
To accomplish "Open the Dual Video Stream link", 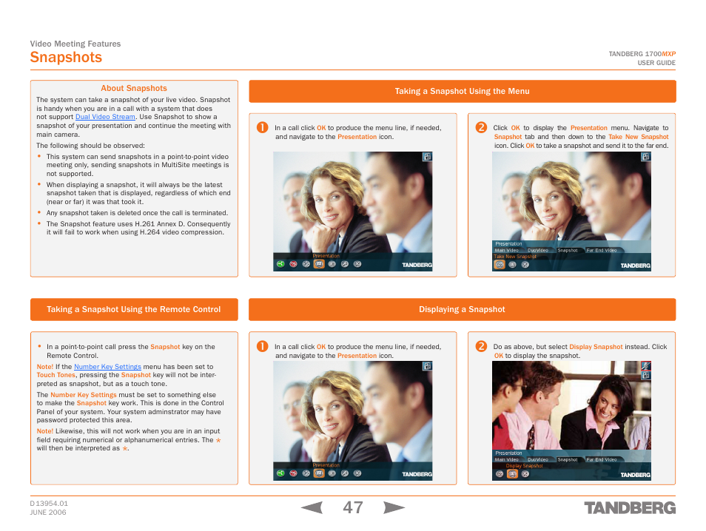I will click(x=105, y=117).
